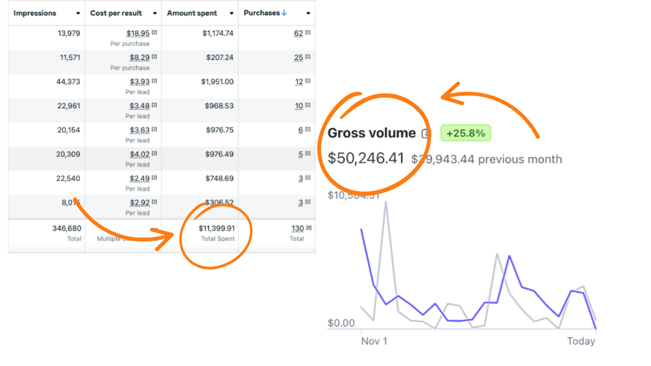Click the Amount spent column header
Screen dimensions: 651x366
tap(192, 13)
